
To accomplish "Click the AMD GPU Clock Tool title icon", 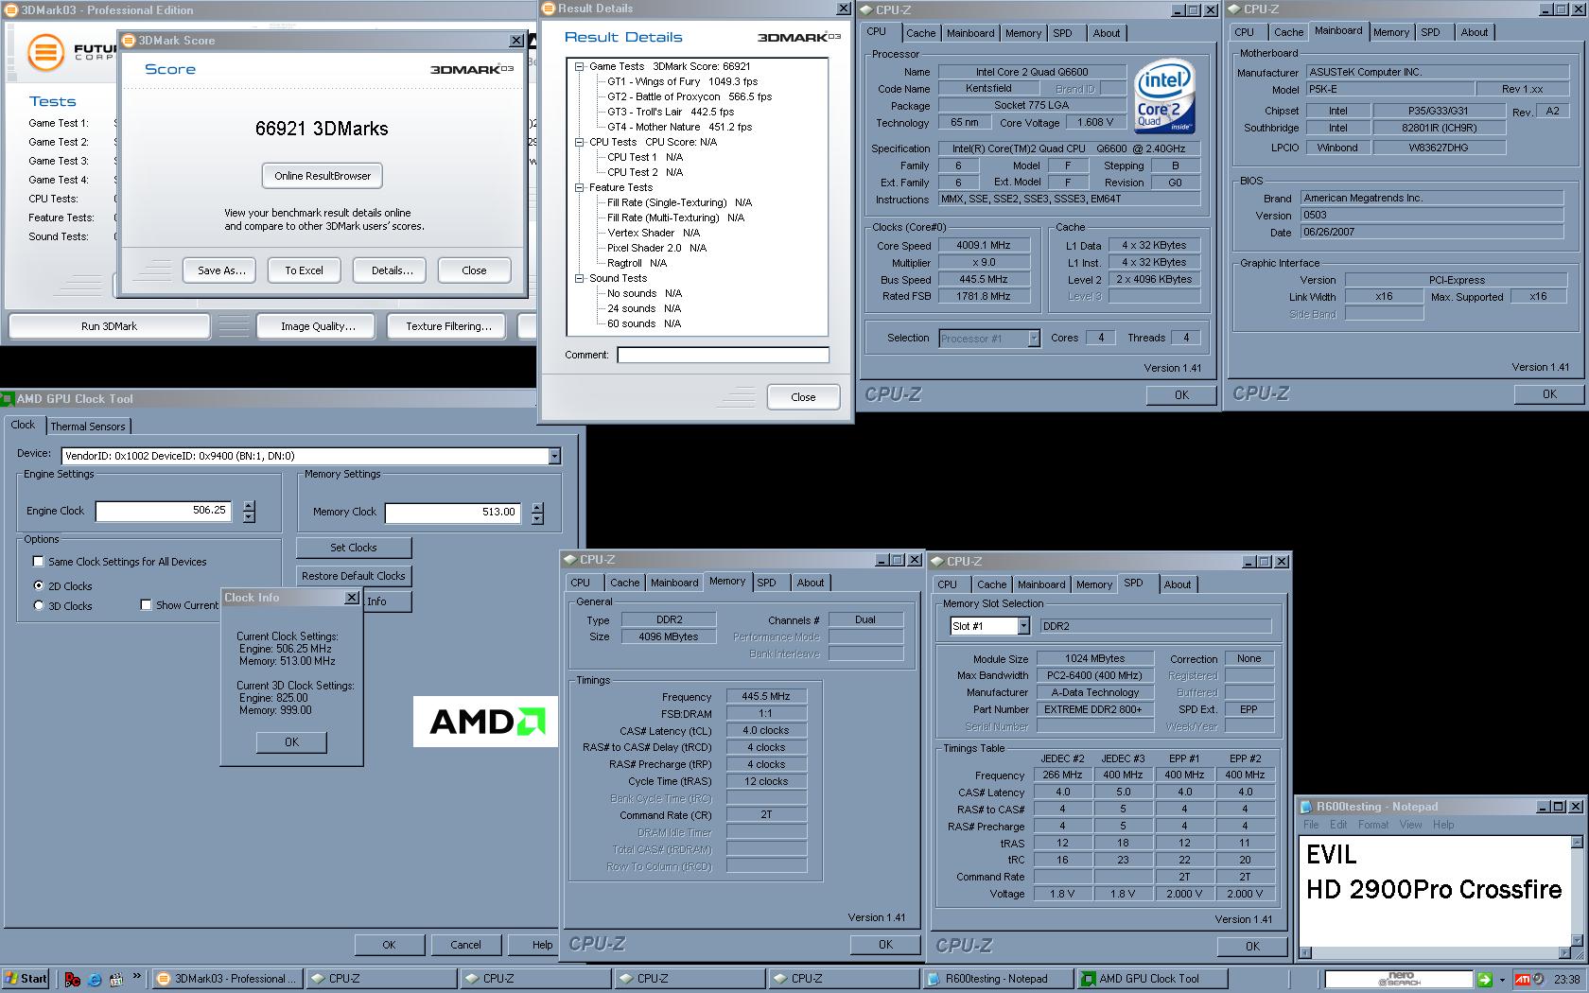I will tap(8, 399).
